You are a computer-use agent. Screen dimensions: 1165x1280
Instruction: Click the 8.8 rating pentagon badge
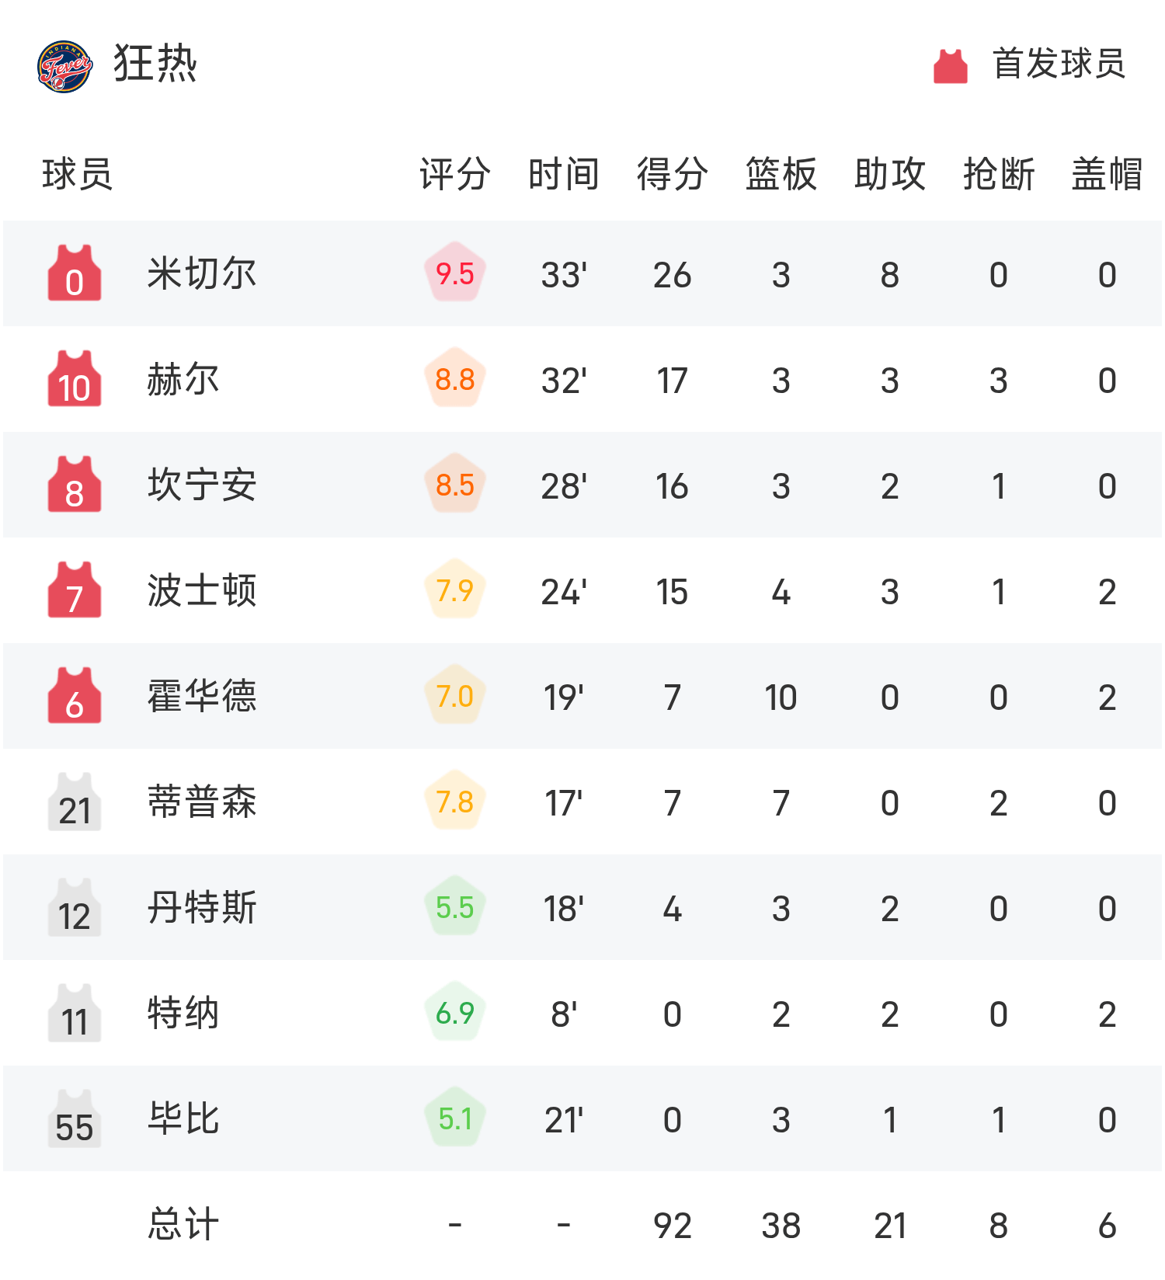(455, 378)
